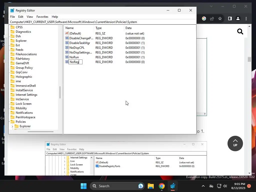The width and height of the screenshot is (256, 192).
Task: Select the FileAssociations key
Action: tap(26, 54)
